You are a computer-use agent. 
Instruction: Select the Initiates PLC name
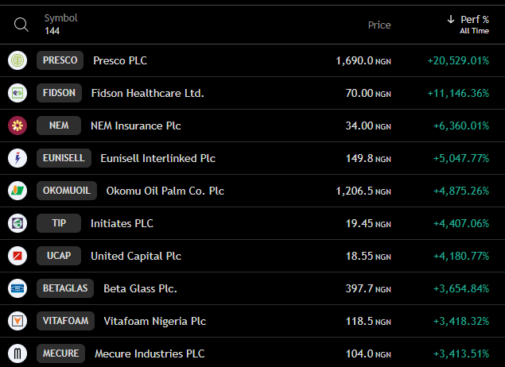click(122, 223)
